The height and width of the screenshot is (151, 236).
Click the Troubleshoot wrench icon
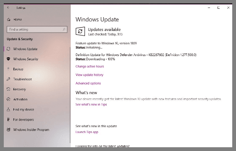(8, 79)
